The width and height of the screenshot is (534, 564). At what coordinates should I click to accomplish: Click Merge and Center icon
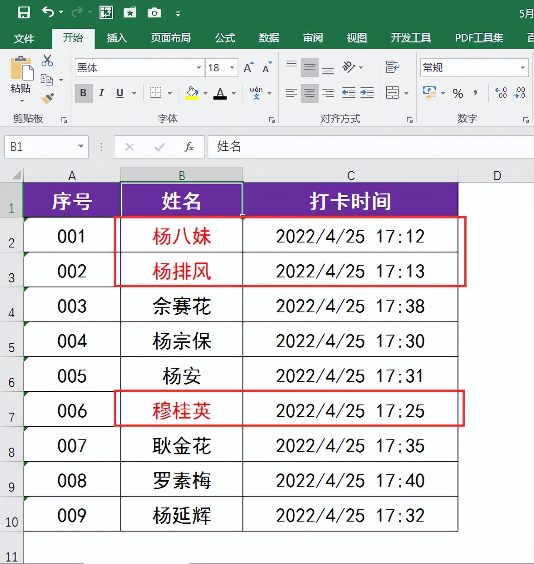click(392, 93)
